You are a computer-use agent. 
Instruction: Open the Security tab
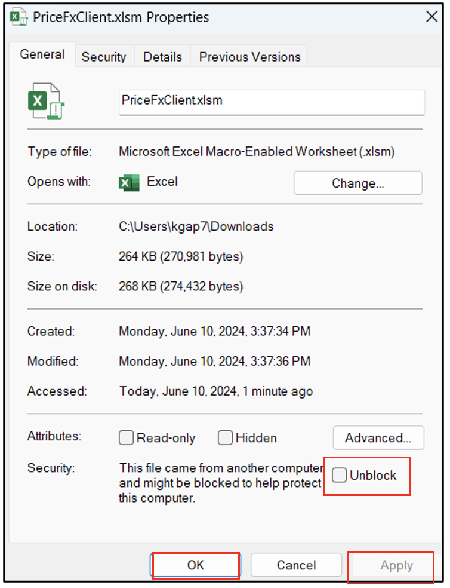104,57
